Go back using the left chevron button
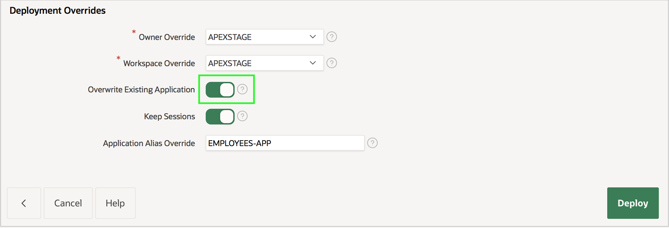Viewport: 669px width, 228px height. click(24, 203)
